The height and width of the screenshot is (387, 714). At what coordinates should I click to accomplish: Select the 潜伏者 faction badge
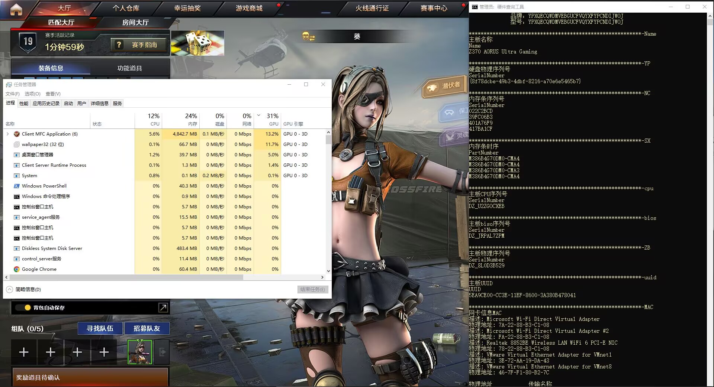click(x=444, y=86)
